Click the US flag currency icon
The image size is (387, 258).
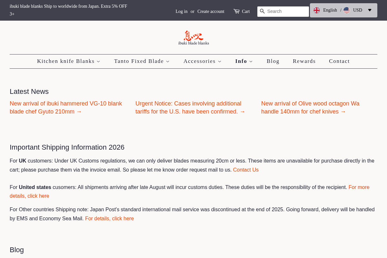pos(347,10)
